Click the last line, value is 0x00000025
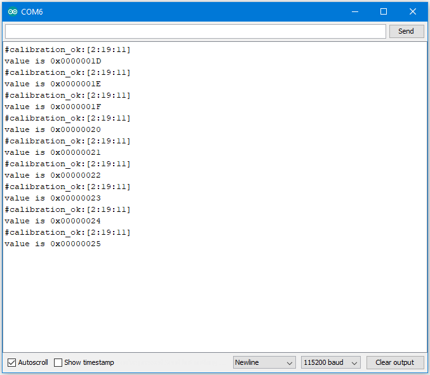 pos(53,244)
